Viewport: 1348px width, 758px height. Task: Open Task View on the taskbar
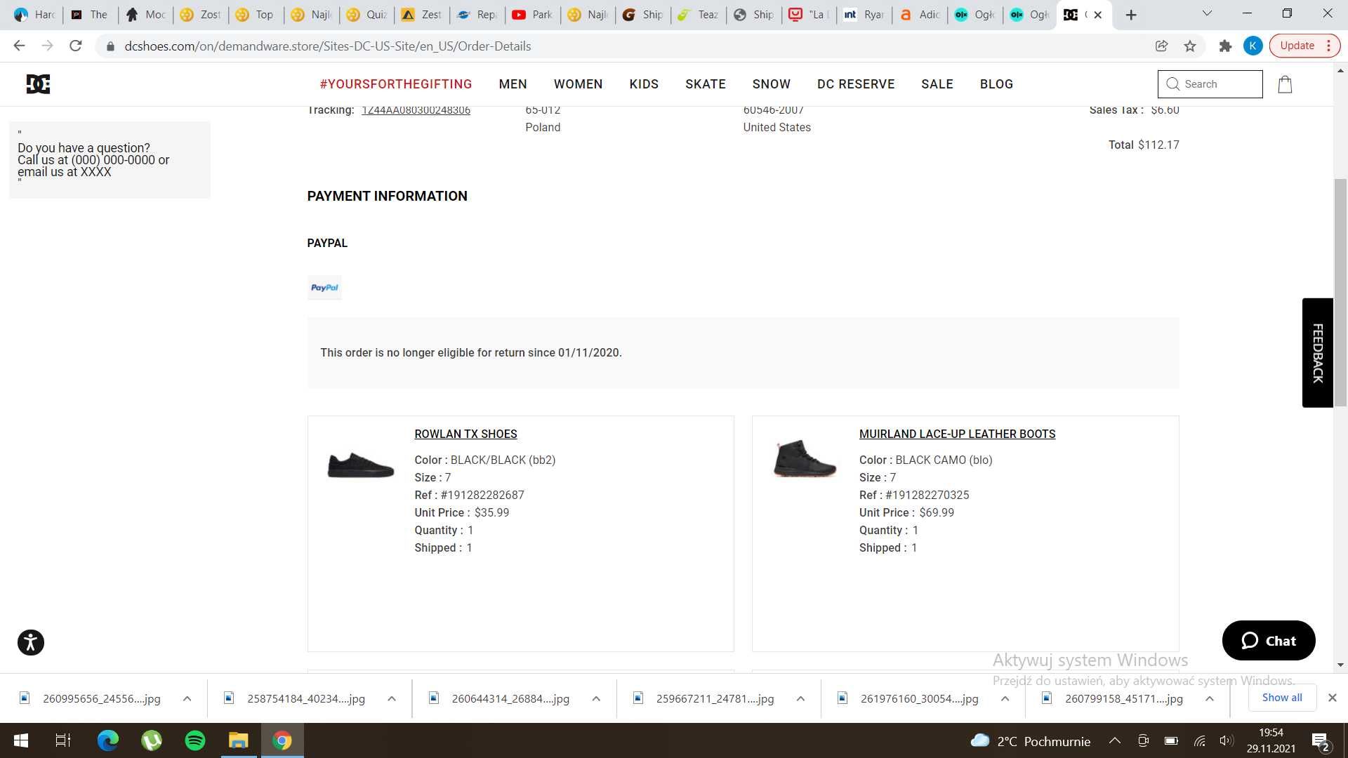point(63,740)
